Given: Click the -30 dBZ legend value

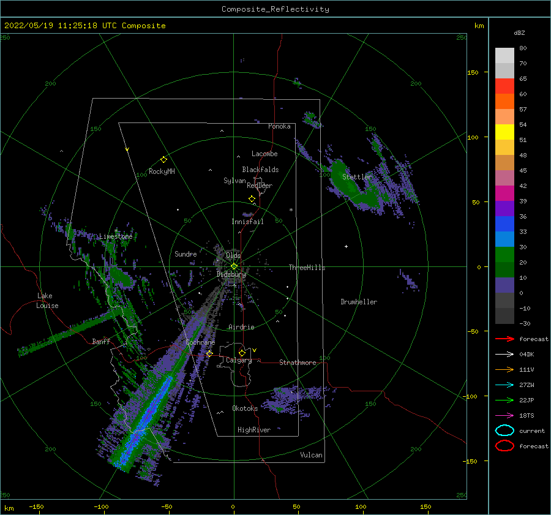Looking at the screenshot, I should [x=525, y=323].
